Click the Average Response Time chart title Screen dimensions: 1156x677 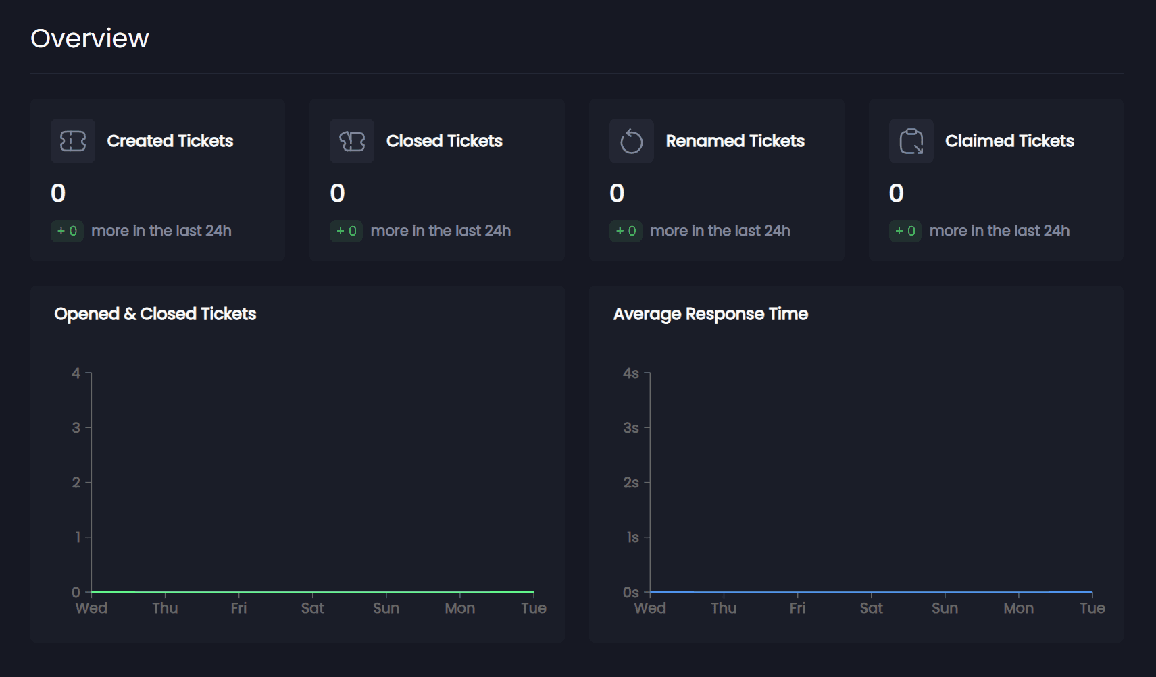point(709,314)
